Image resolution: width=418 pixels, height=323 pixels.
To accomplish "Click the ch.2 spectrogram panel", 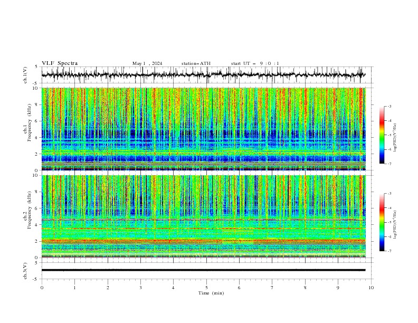I will (203, 216).
